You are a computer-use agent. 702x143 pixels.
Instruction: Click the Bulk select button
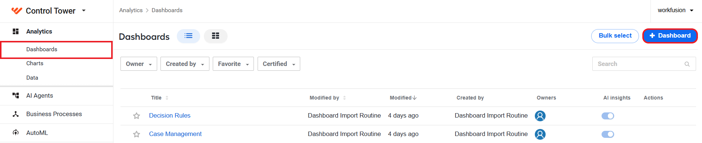pyautogui.click(x=615, y=36)
